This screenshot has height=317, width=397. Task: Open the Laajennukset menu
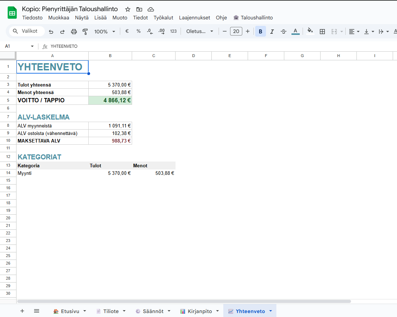pos(195,18)
